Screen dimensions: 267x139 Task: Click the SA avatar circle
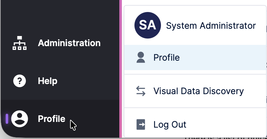click(x=147, y=26)
